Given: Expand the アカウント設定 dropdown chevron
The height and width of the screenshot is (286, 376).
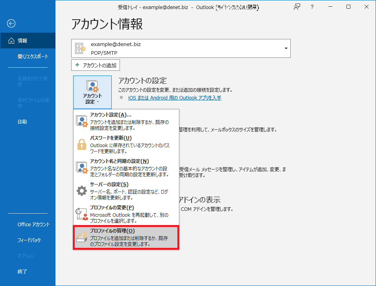Looking at the screenshot, I should tap(98, 102).
